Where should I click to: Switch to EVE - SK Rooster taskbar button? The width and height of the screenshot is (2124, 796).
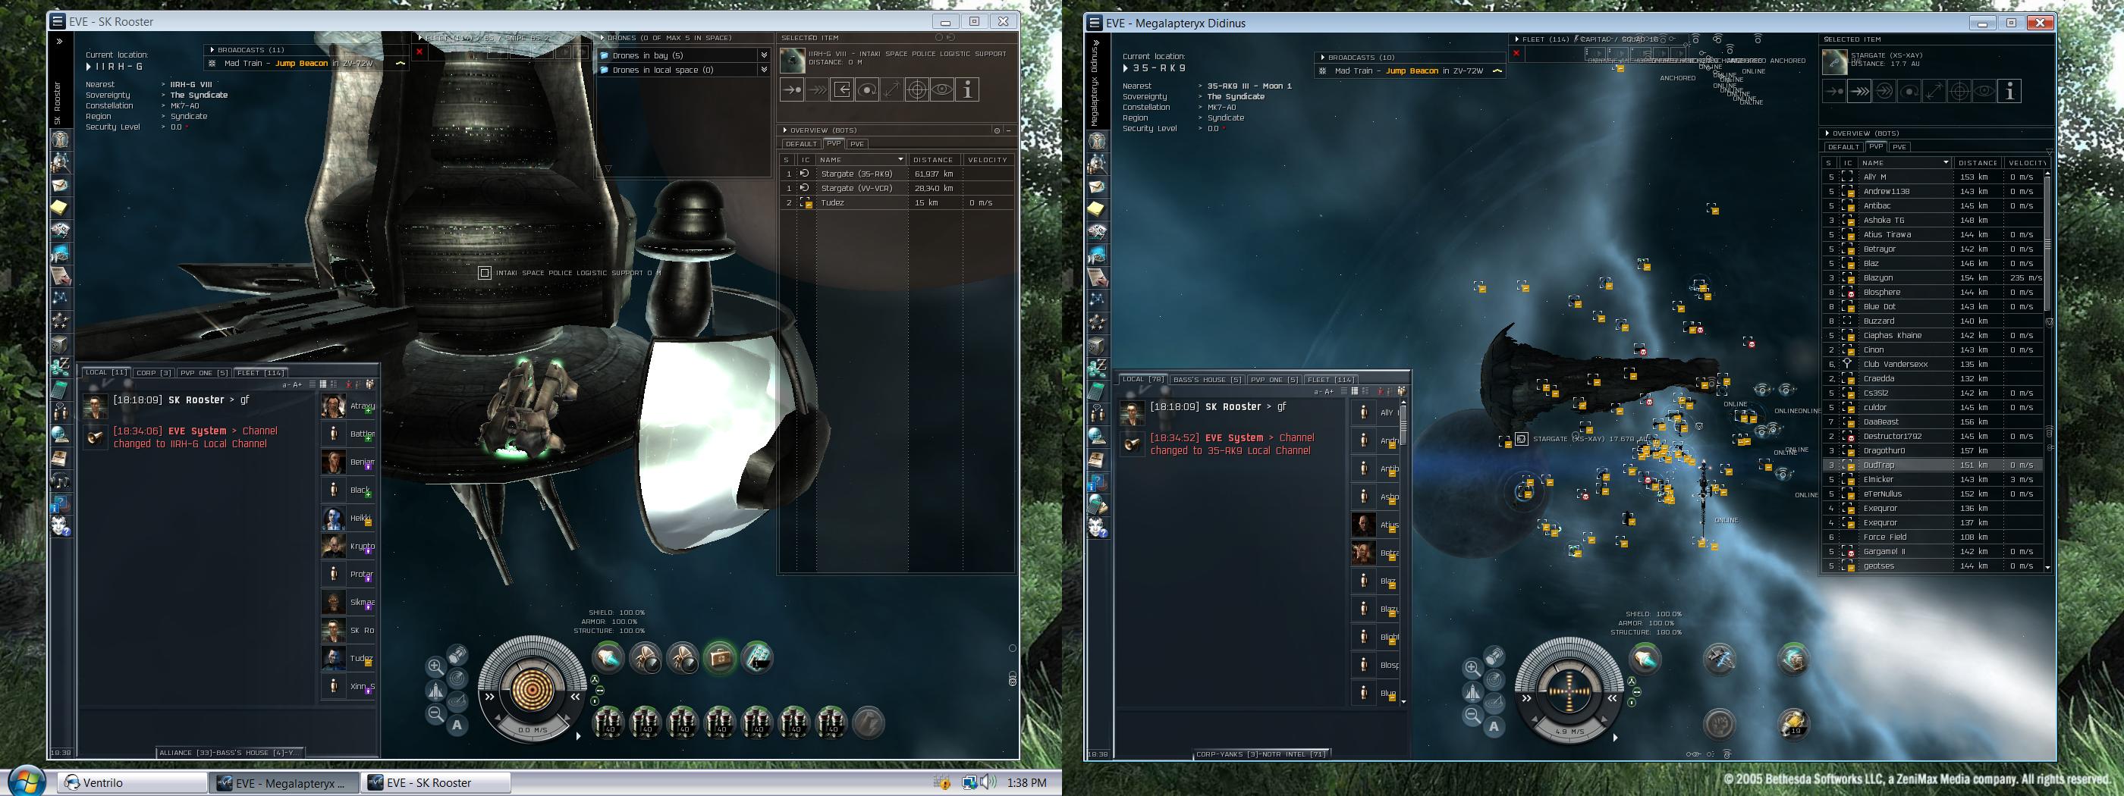click(435, 783)
